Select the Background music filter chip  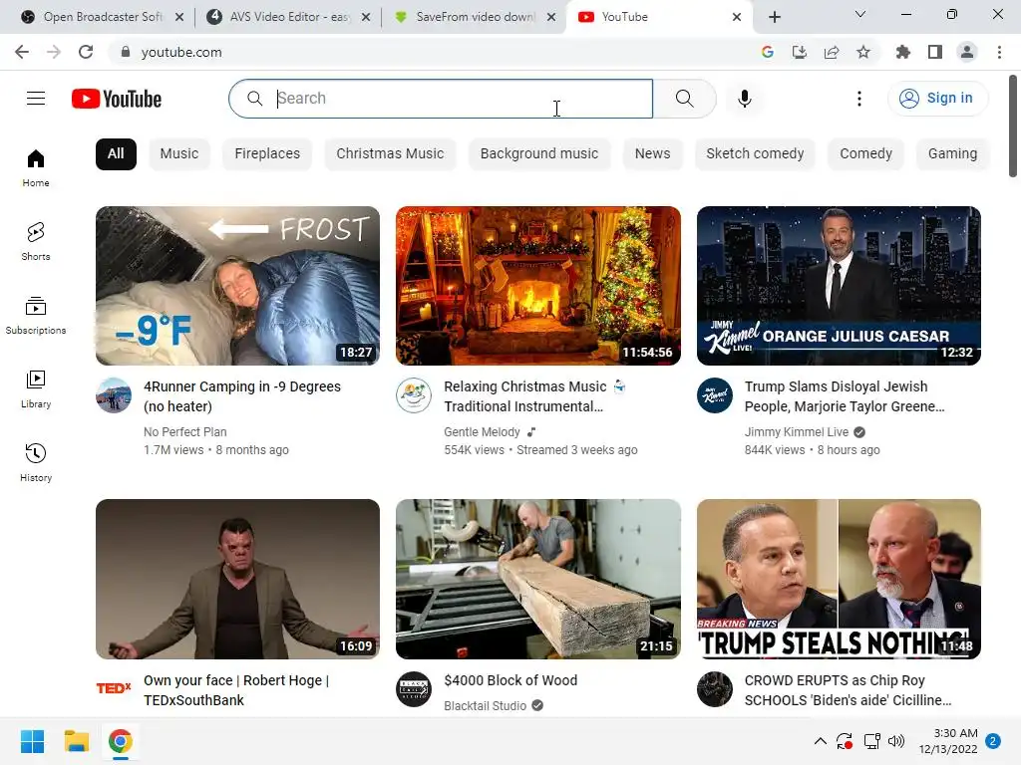(539, 154)
